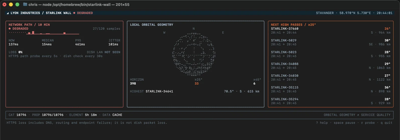Click the STARLINK-37660 pass row
The width and height of the screenshot is (400, 140).
tap(330, 31)
